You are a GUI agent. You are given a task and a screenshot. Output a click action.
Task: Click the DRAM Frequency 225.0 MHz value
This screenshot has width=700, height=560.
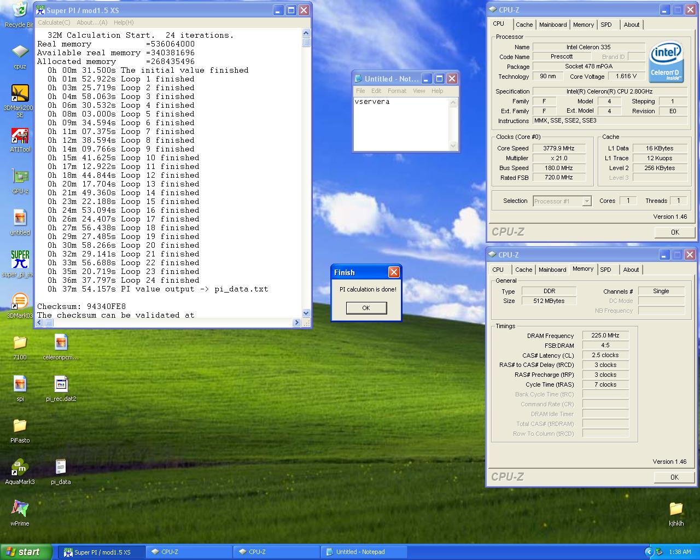coord(605,335)
